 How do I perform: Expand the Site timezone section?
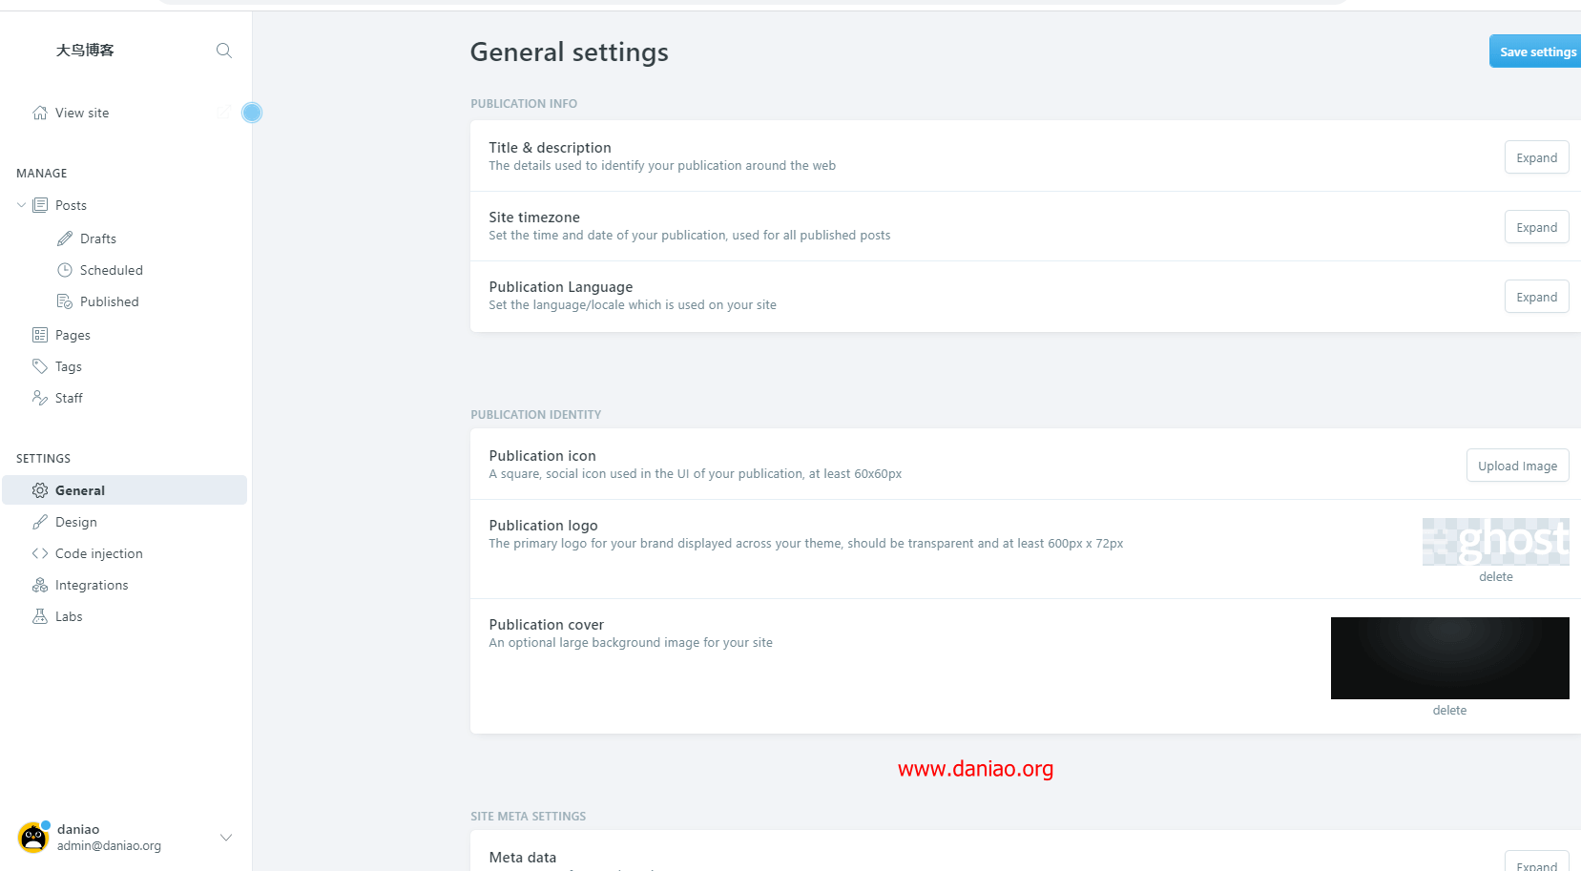[1536, 227]
